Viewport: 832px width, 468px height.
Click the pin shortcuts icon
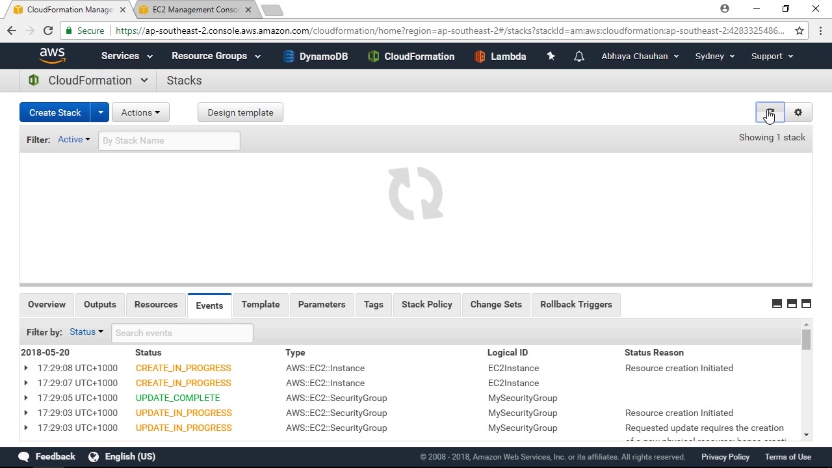point(551,57)
